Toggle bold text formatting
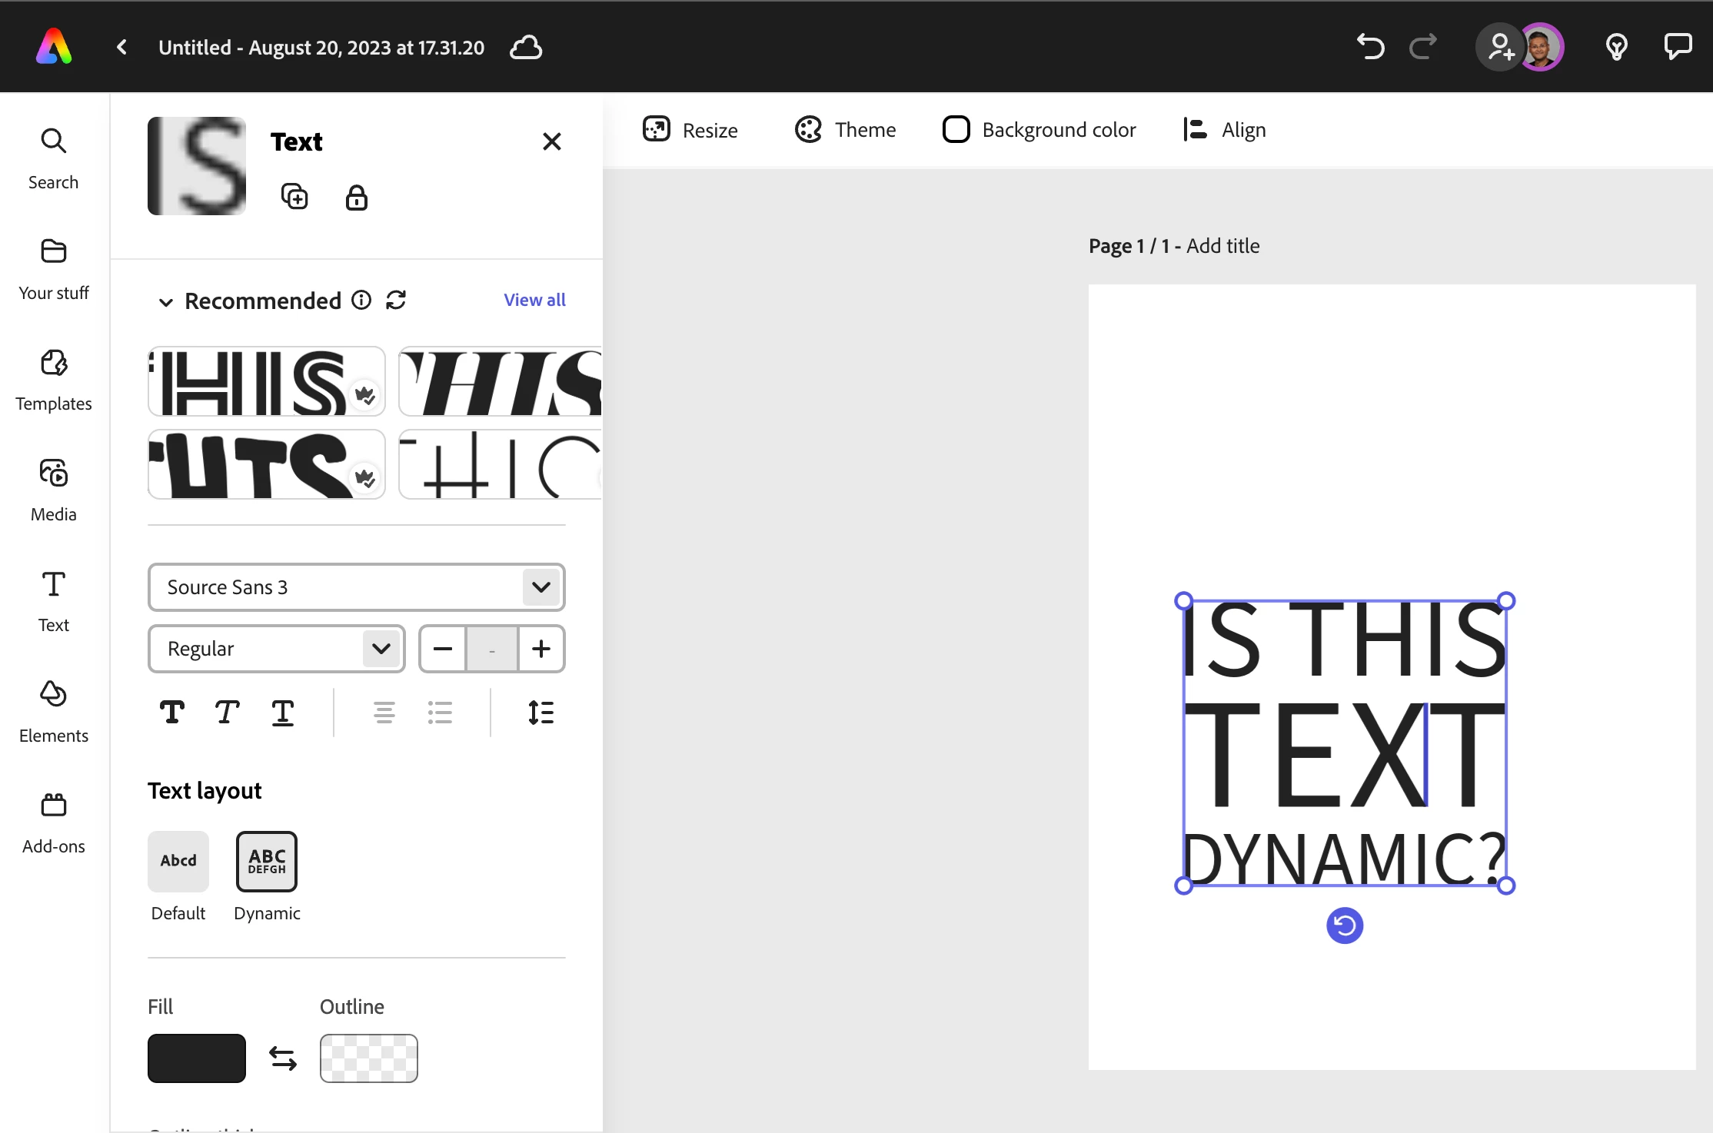This screenshot has width=1713, height=1133. pos(172,713)
